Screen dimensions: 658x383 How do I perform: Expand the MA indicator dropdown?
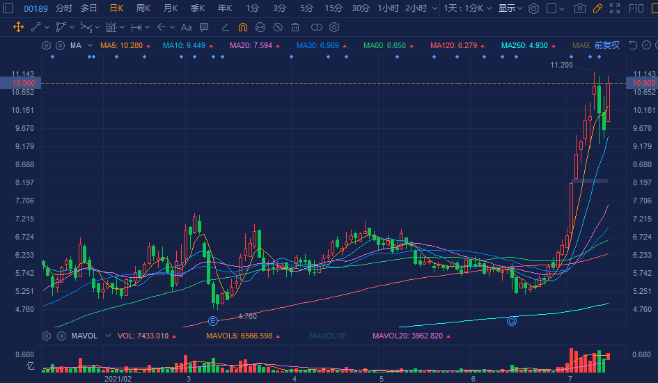(91, 45)
